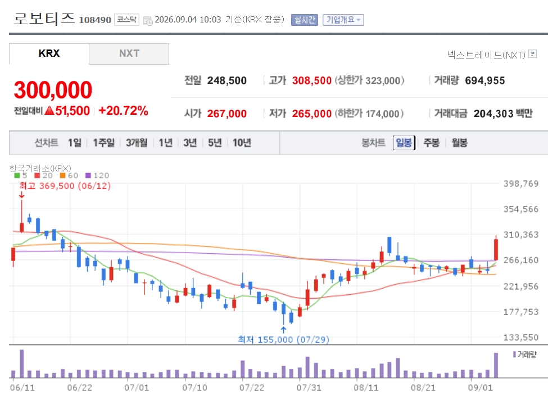
Task: Show the 1년 line chart
Action: pyautogui.click(x=166, y=142)
